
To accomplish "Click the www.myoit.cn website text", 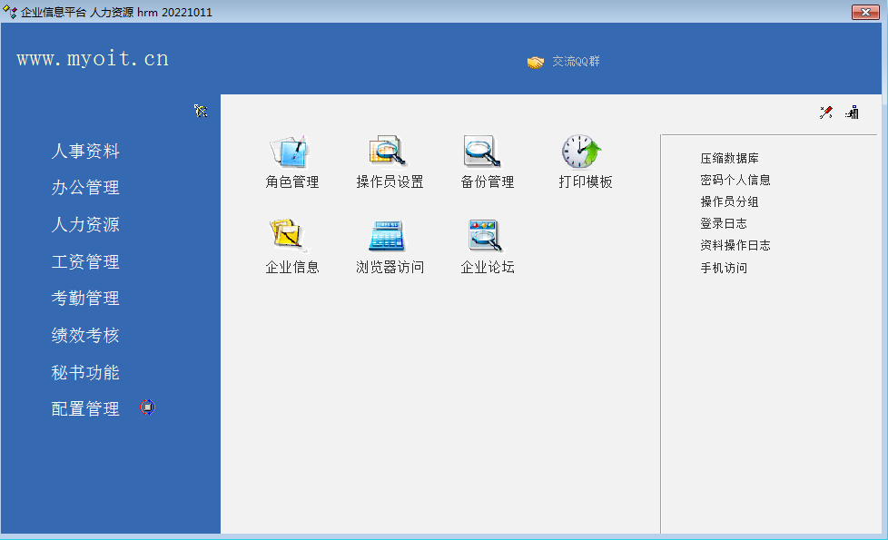I will 93,60.
